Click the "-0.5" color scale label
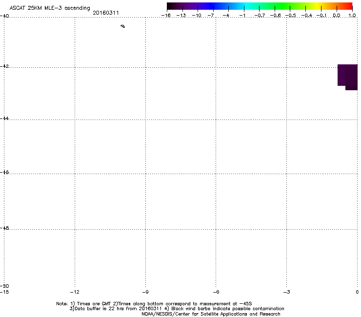Image resolution: width=361 pixels, height=317 pixels. point(291,16)
